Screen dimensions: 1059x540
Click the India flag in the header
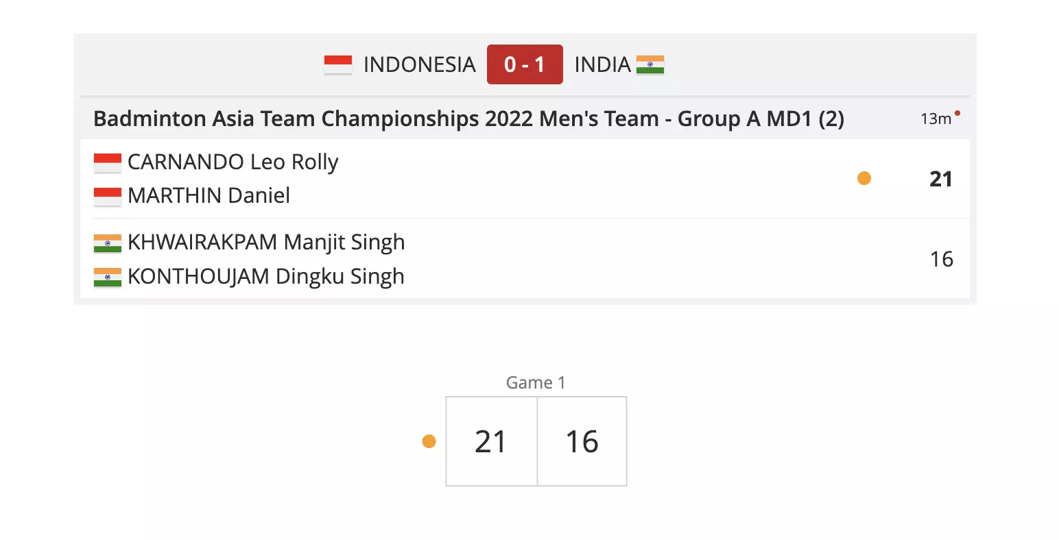(x=650, y=64)
